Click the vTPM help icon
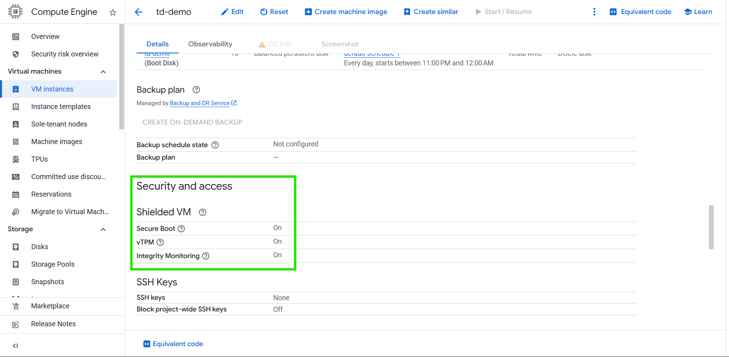This screenshot has height=357, width=729. [160, 242]
